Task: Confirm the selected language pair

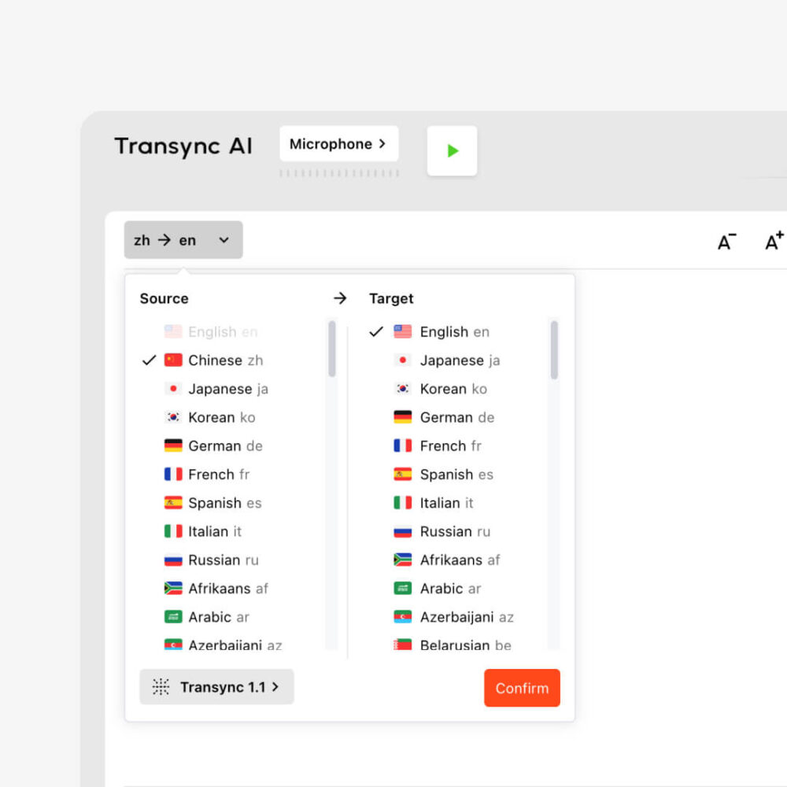Action: tap(522, 688)
